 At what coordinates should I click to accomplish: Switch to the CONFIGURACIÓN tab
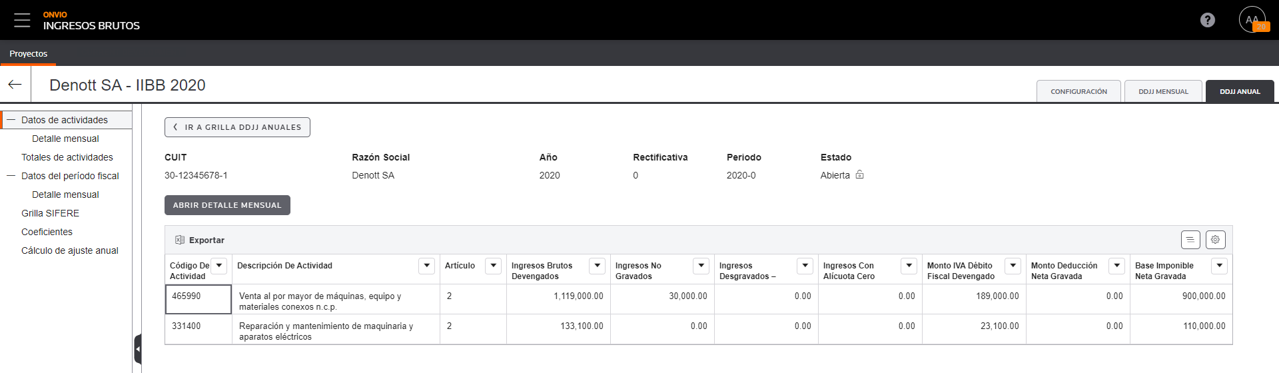(1078, 91)
